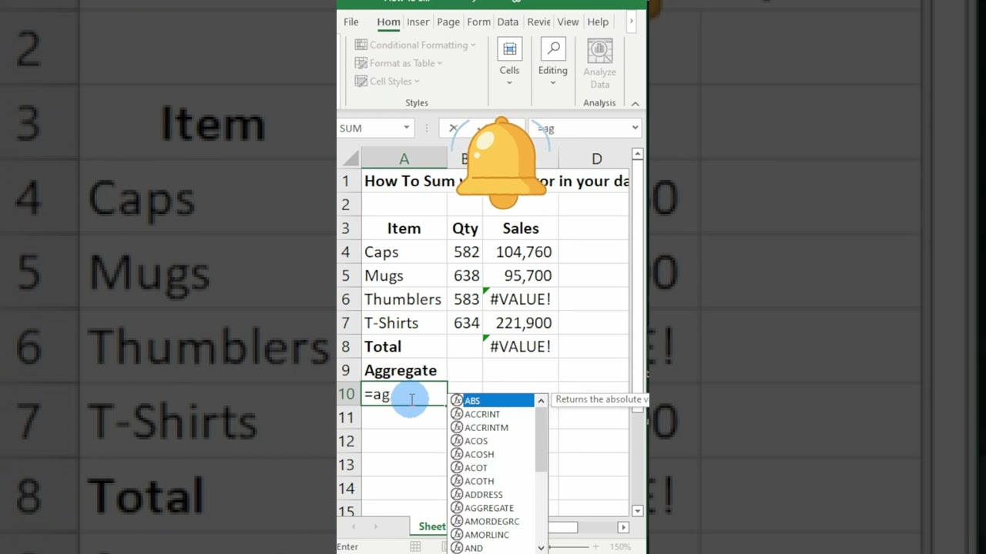Click the quantity cell 582

(x=465, y=252)
